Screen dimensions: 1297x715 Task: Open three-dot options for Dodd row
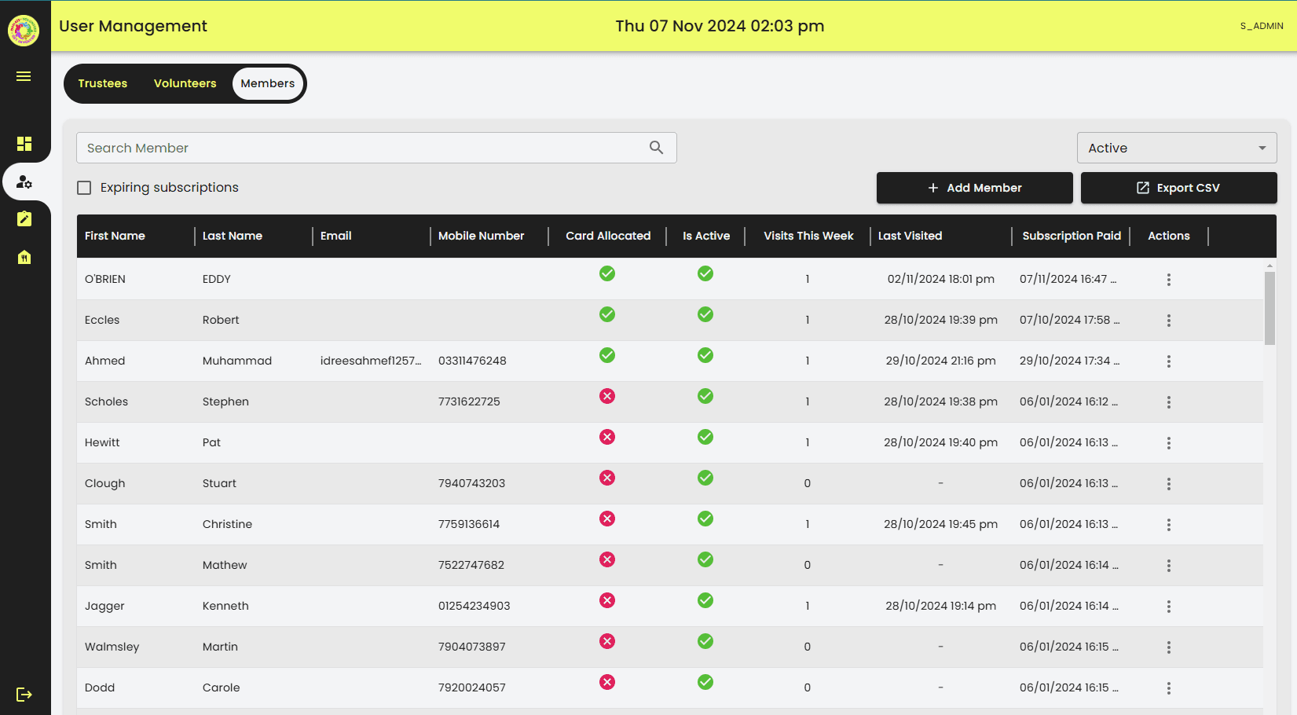(1168, 688)
